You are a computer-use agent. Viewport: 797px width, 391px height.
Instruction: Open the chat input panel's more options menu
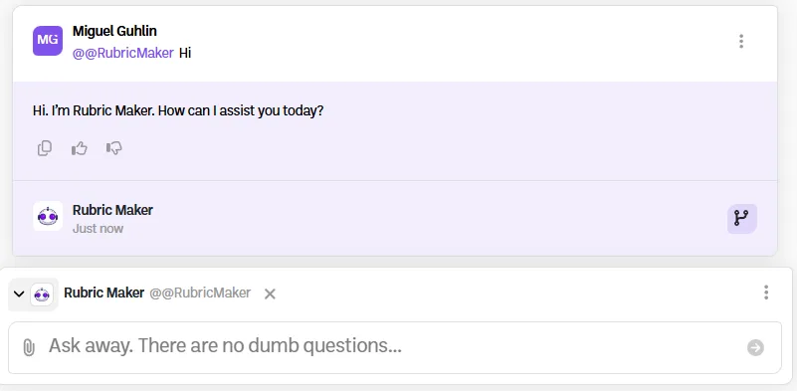tap(766, 293)
